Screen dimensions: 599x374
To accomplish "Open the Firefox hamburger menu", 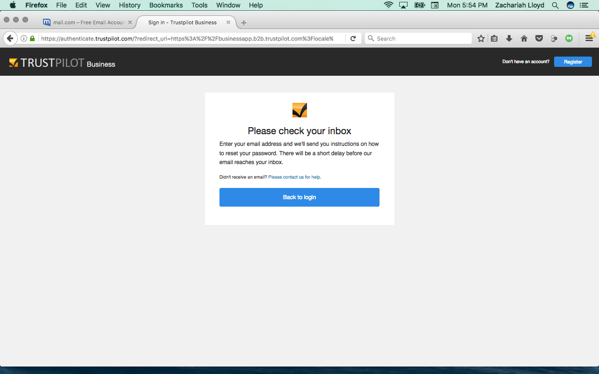I will click(x=589, y=39).
